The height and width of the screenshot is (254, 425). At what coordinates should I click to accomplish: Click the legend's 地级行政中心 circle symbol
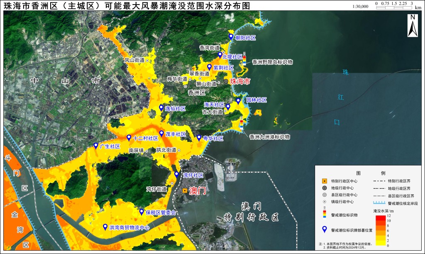click(325, 188)
